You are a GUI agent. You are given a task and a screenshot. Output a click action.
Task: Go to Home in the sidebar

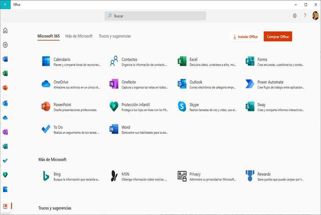tap(5, 31)
